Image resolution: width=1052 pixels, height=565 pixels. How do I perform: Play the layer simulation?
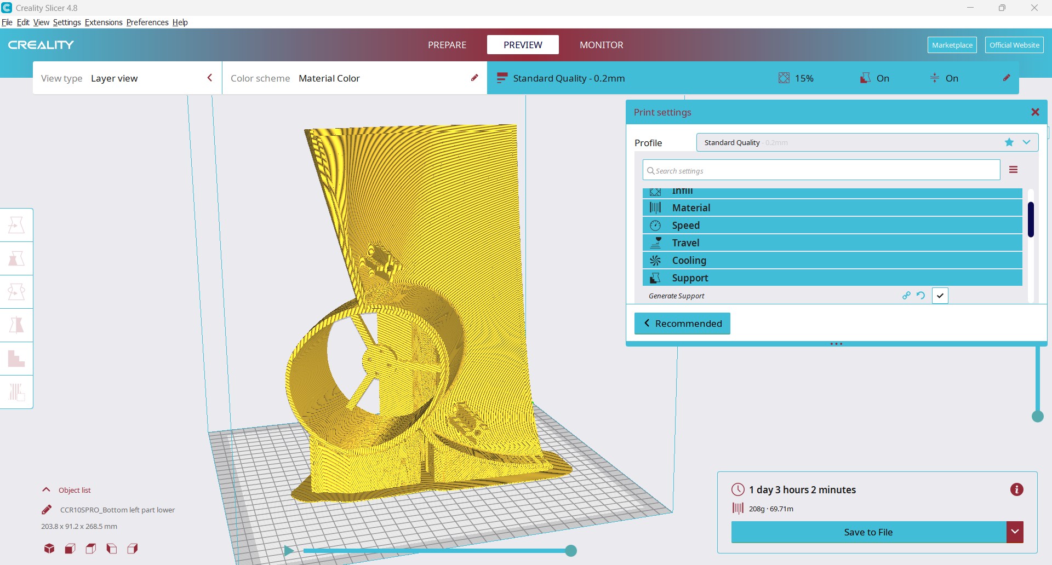tap(289, 551)
